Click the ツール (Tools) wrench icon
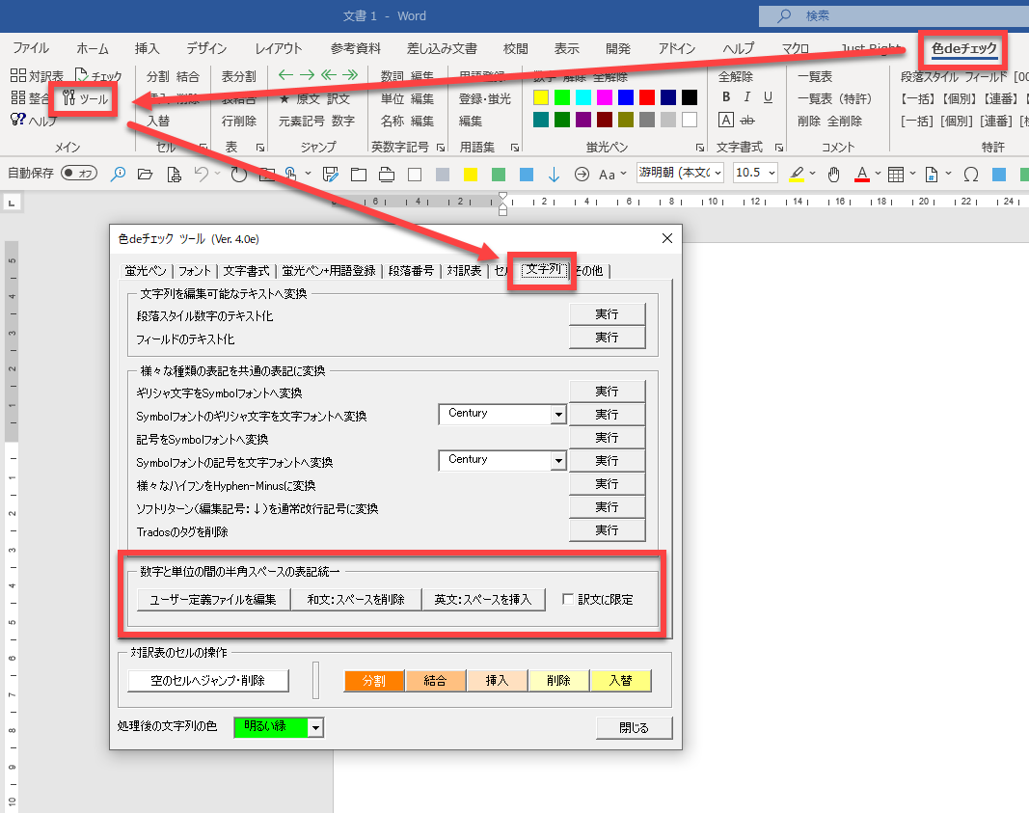Image resolution: width=1029 pixels, height=813 pixels. [x=69, y=98]
